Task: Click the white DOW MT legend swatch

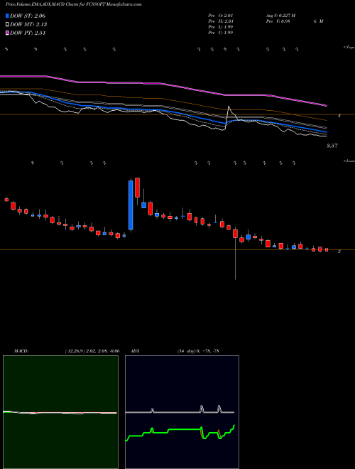Action: [7, 25]
